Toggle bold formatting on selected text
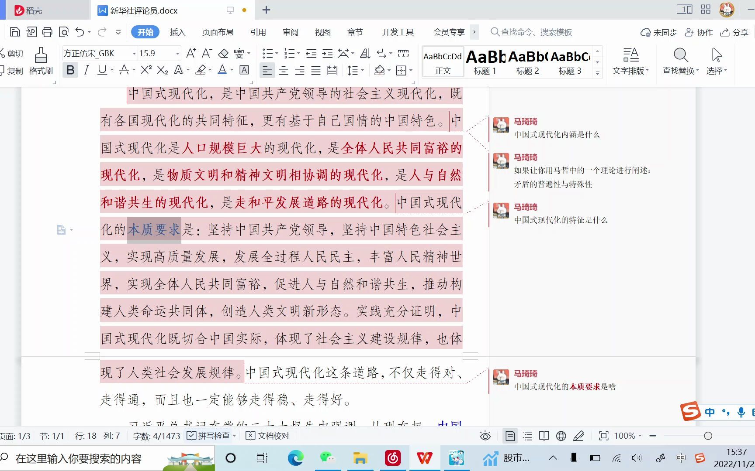This screenshot has height=471, width=755. [70, 70]
